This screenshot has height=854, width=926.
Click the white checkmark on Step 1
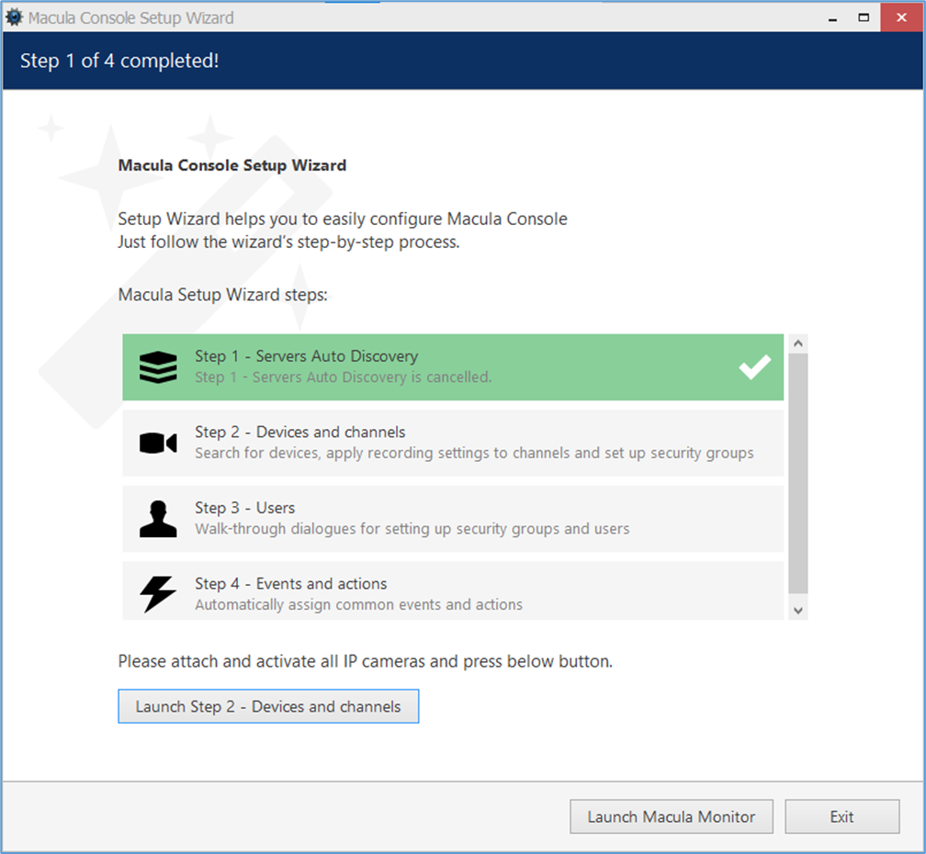click(x=754, y=367)
